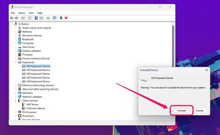
Task: Click the Back arrow in the toolbar
Action: click(x=11, y=18)
